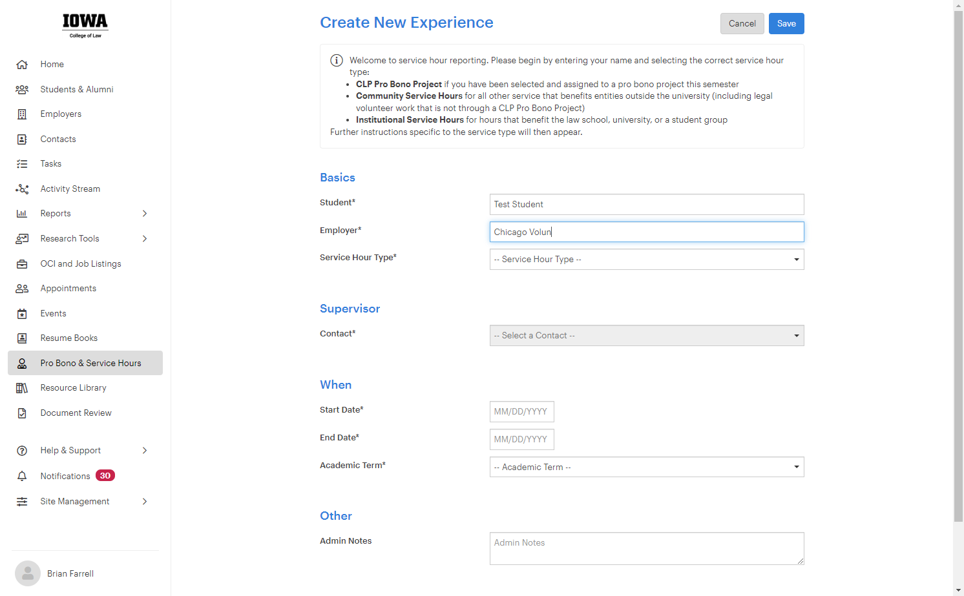The width and height of the screenshot is (964, 596).
Task: Open the notifications badge showing 30
Action: tap(105, 476)
